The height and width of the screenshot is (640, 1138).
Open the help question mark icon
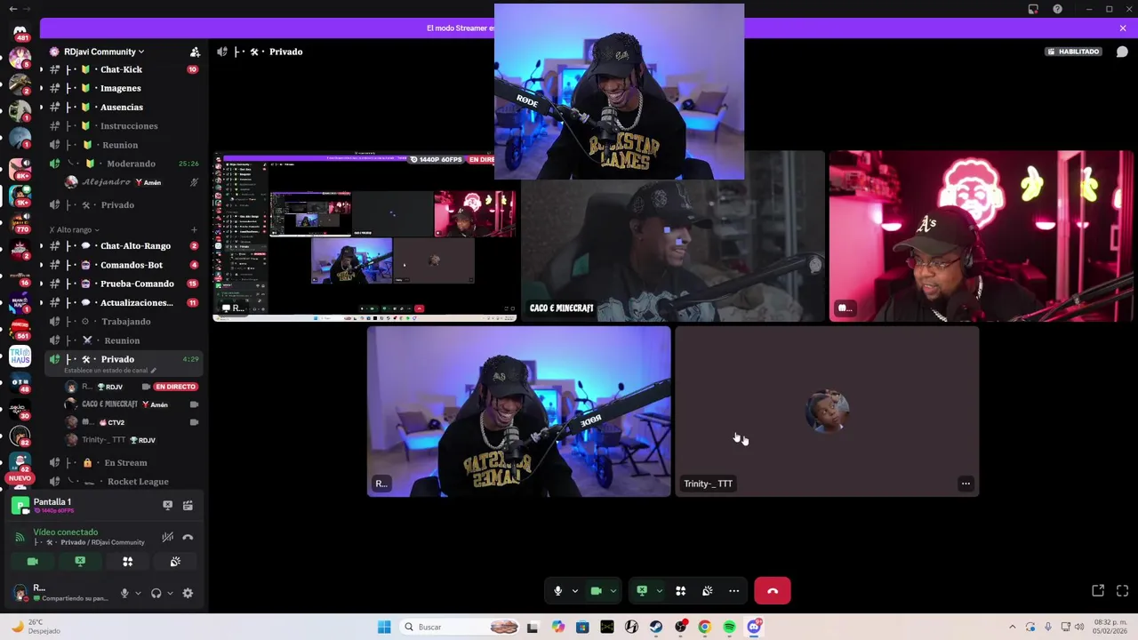[x=1057, y=9]
